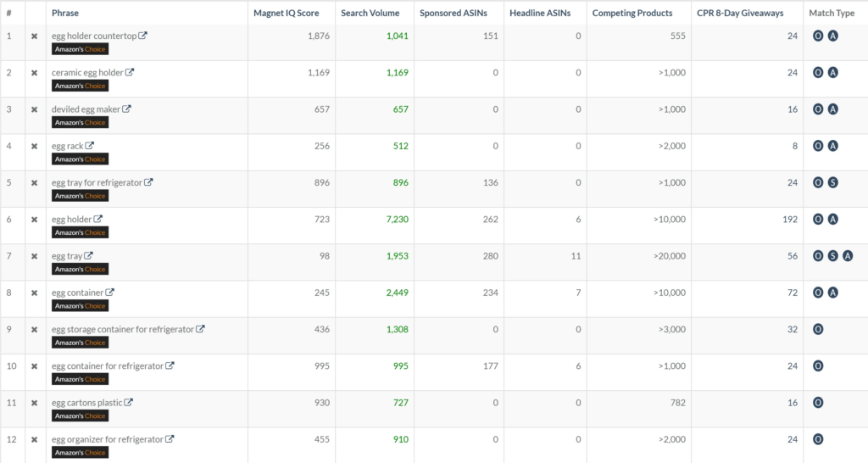Open external link for 'egg organizer for refrigerator'
This screenshot has height=463, width=868.
pyautogui.click(x=170, y=439)
